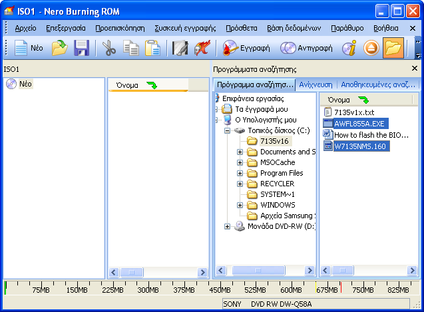Image resolution: width=424 pixels, height=312 pixels.
Task: Click yellow marker on capacity bar
Action: click(316, 287)
